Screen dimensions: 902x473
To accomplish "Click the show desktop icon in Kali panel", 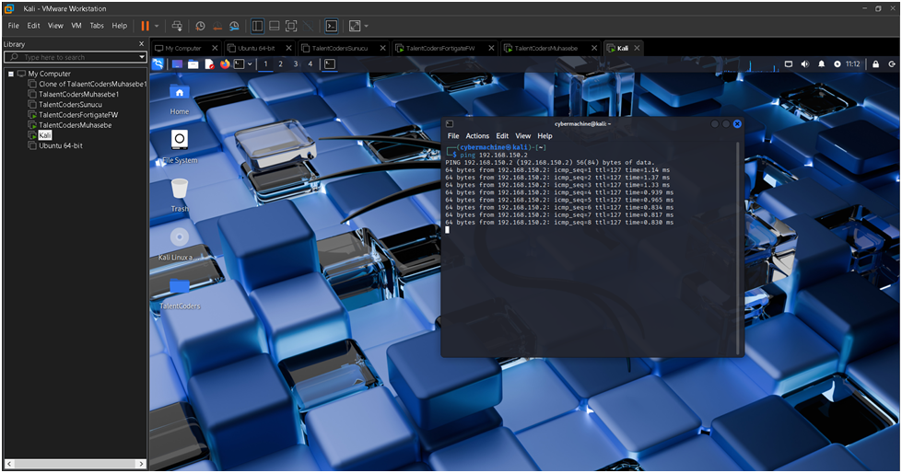I will [x=177, y=63].
